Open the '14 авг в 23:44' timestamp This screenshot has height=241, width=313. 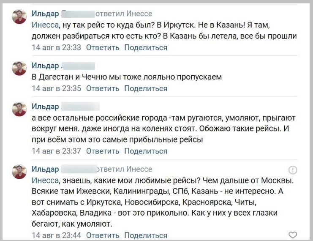tap(56, 235)
